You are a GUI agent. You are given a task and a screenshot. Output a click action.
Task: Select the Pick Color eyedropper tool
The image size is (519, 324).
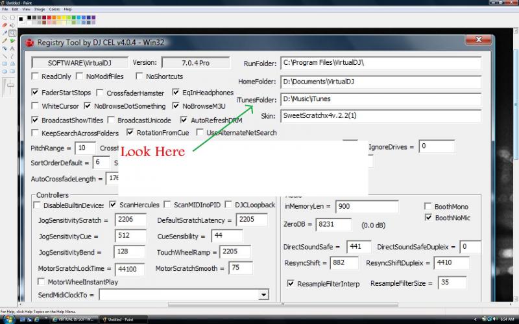pos(5,33)
